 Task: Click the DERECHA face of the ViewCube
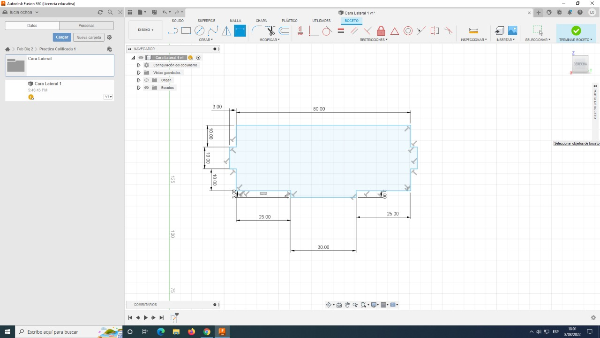[580, 64]
